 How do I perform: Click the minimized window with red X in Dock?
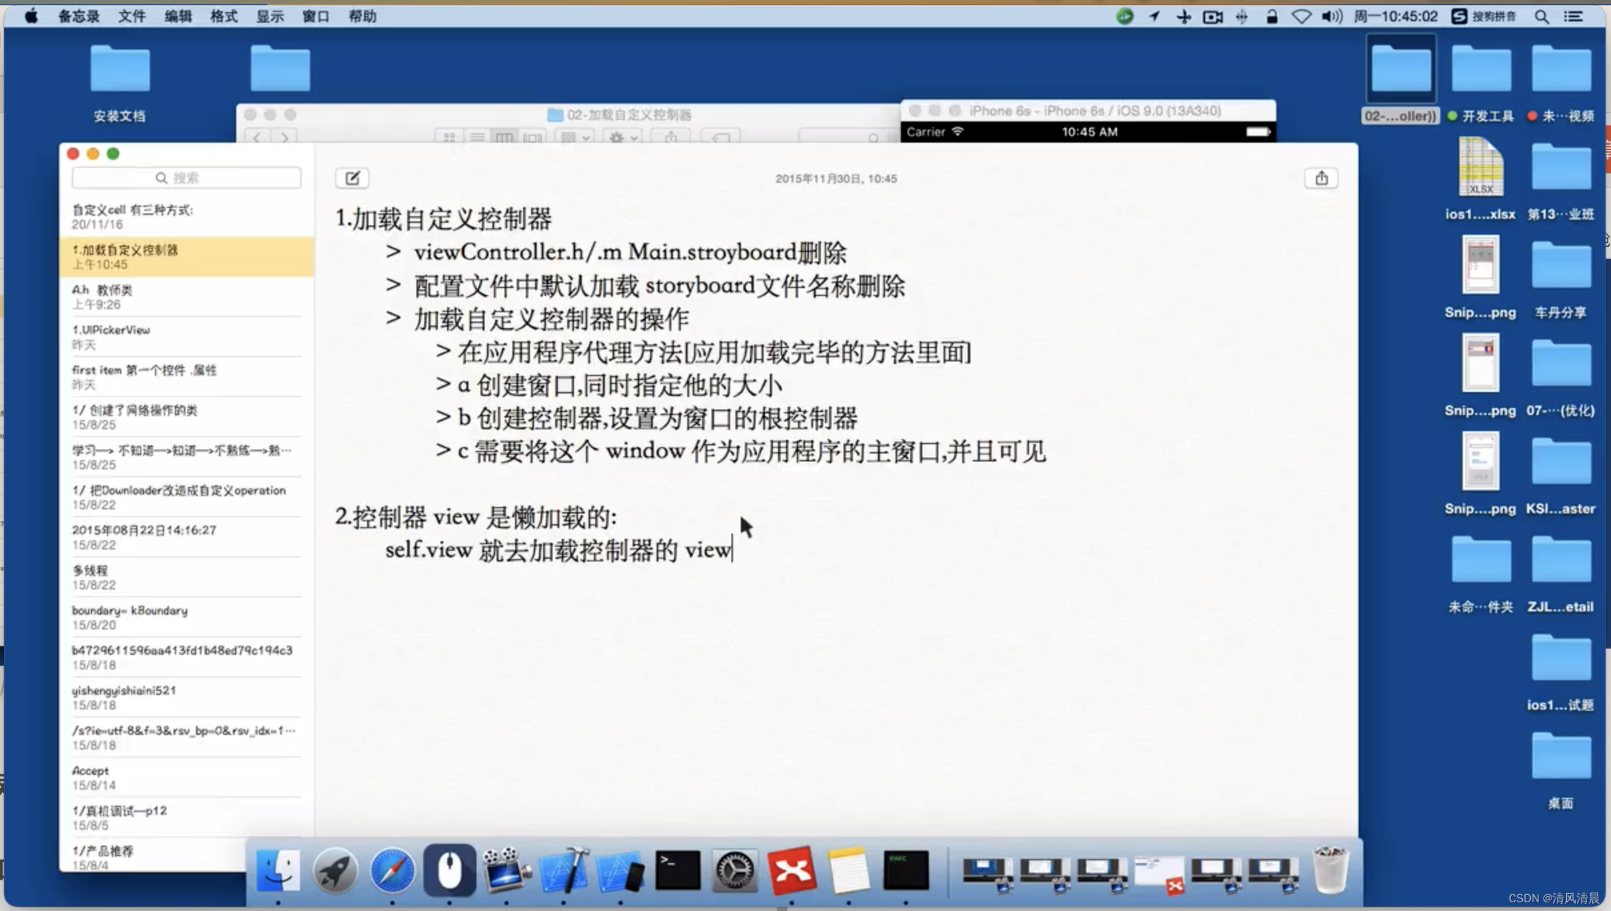pos(1159,874)
